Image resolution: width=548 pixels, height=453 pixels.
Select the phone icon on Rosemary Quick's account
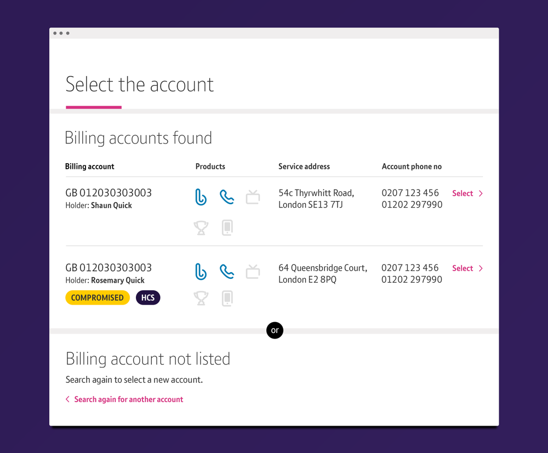click(227, 271)
